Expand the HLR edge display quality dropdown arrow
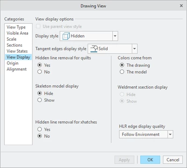The image size is (187, 168). (170, 134)
